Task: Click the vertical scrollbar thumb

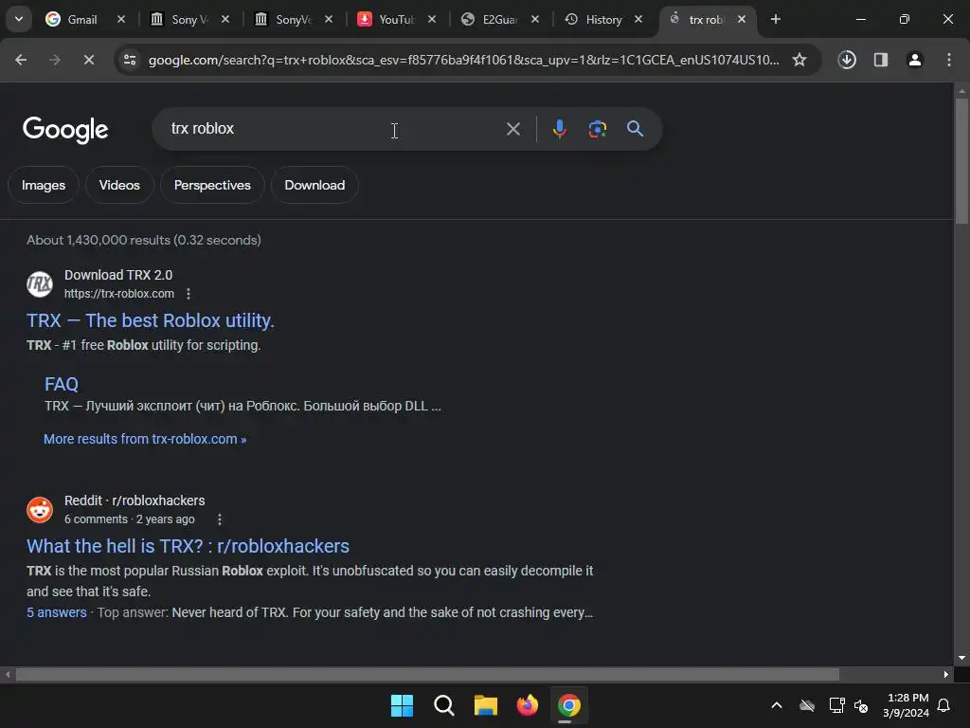Action: point(961,160)
